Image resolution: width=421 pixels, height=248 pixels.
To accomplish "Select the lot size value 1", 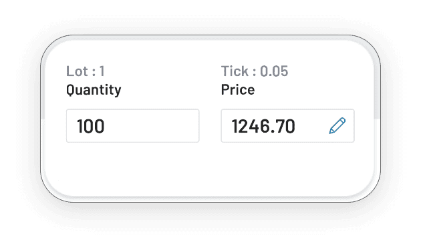I will tap(102, 71).
